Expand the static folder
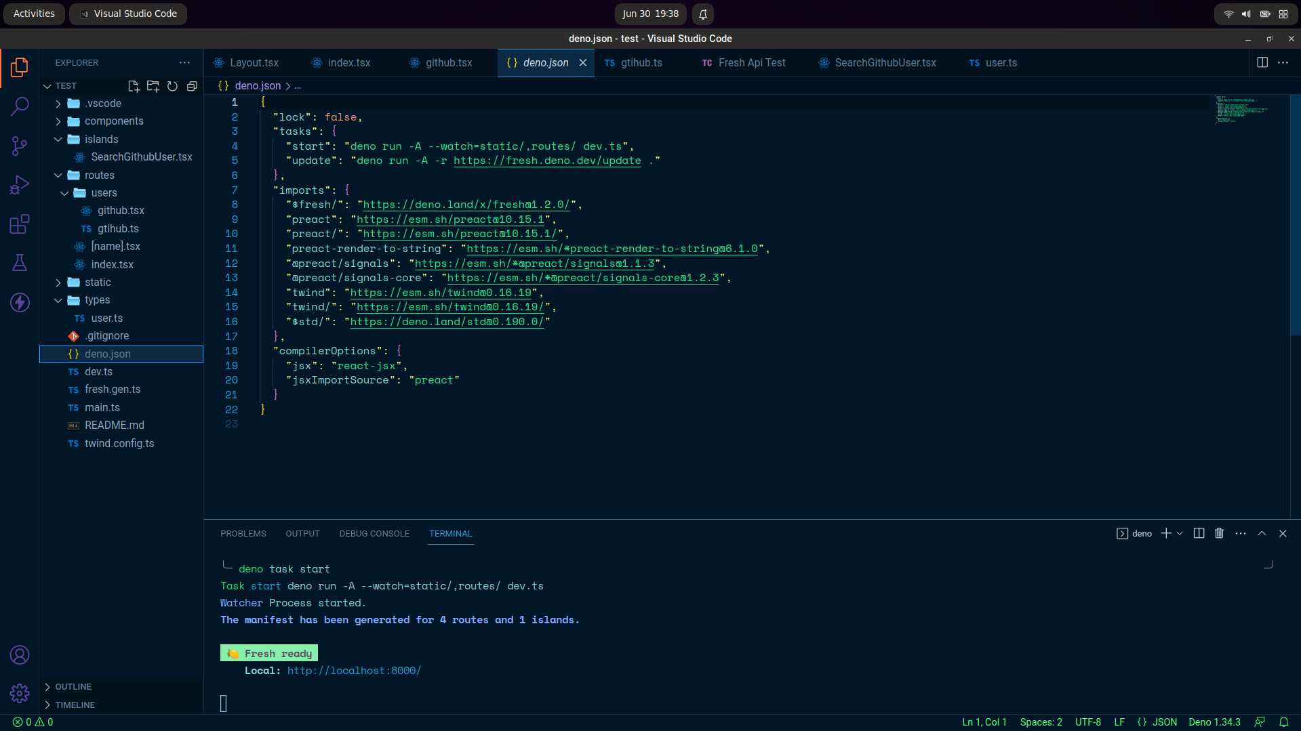 pyautogui.click(x=121, y=282)
